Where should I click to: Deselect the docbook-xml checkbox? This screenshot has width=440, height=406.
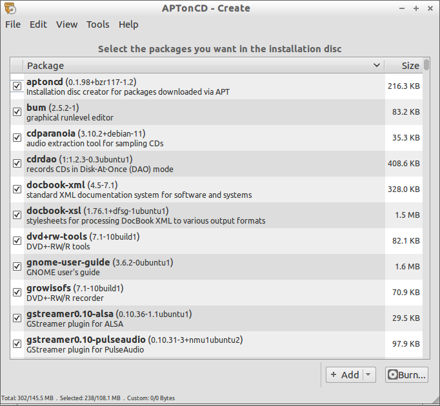pos(17,189)
